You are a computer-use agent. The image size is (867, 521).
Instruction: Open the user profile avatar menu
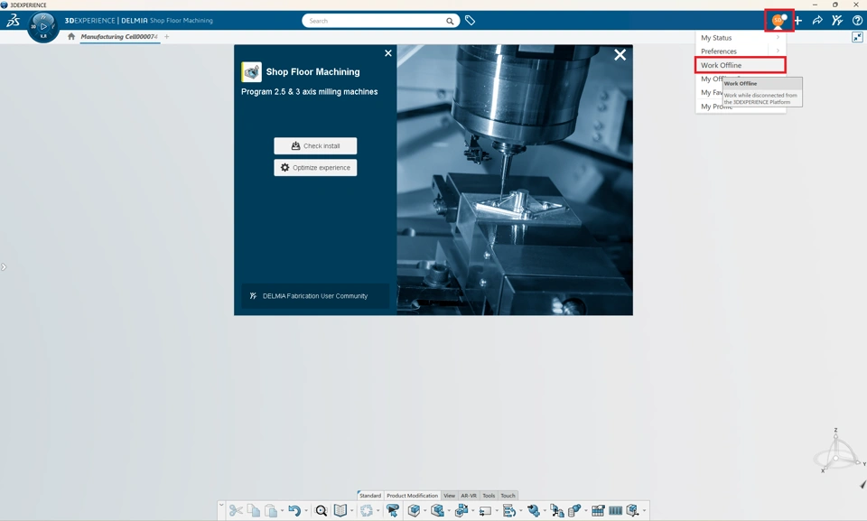pyautogui.click(x=778, y=21)
